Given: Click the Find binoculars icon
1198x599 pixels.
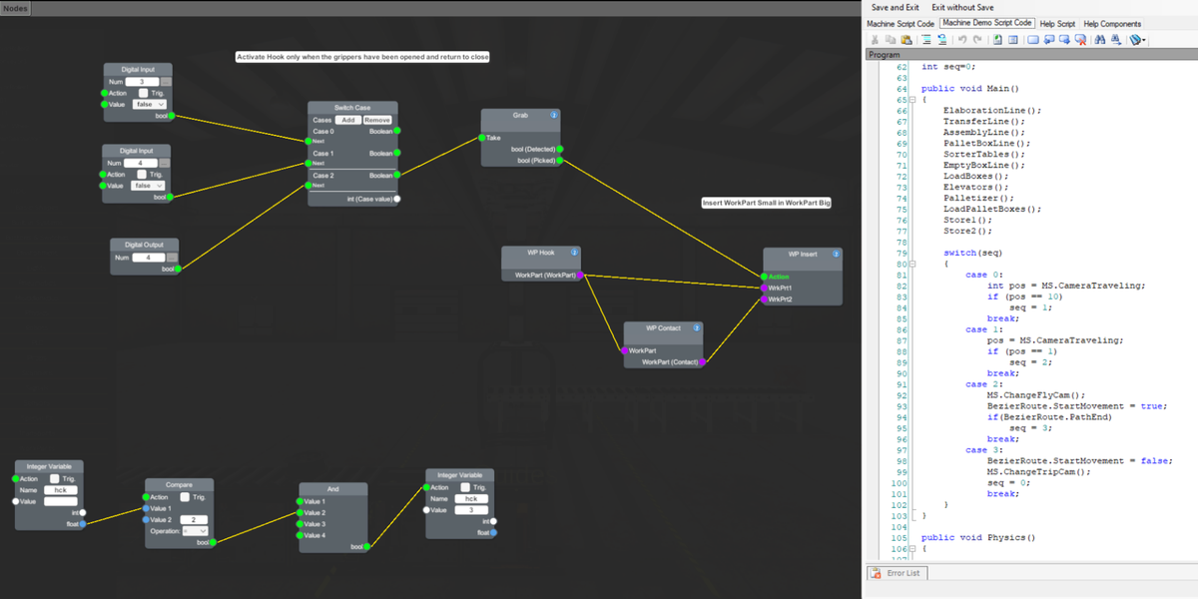Looking at the screenshot, I should (x=1100, y=40).
